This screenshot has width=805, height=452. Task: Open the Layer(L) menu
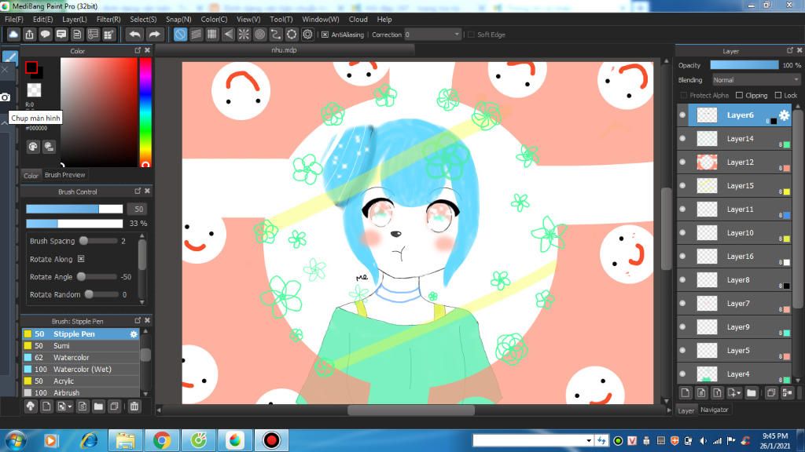pyautogui.click(x=75, y=20)
